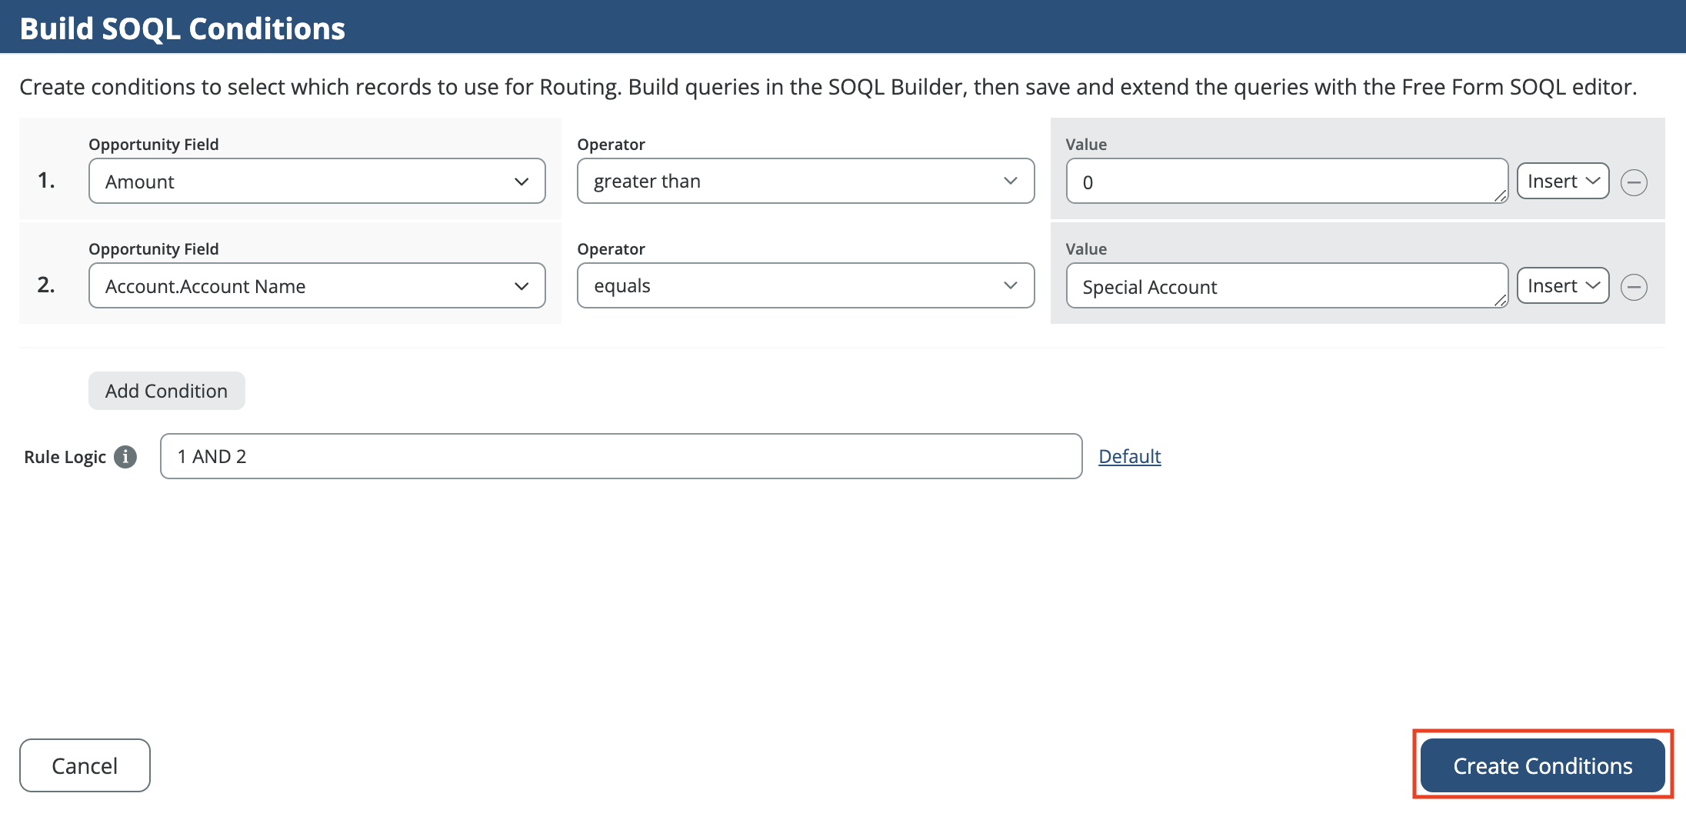
Task: Open the Insert menu for condition 1
Action: coord(1563,182)
